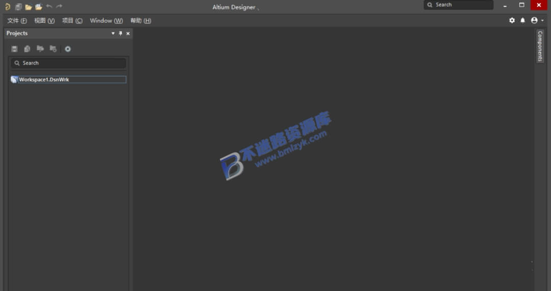
Task: Open the Projects panel options dropdown arrow
Action: tap(113, 33)
